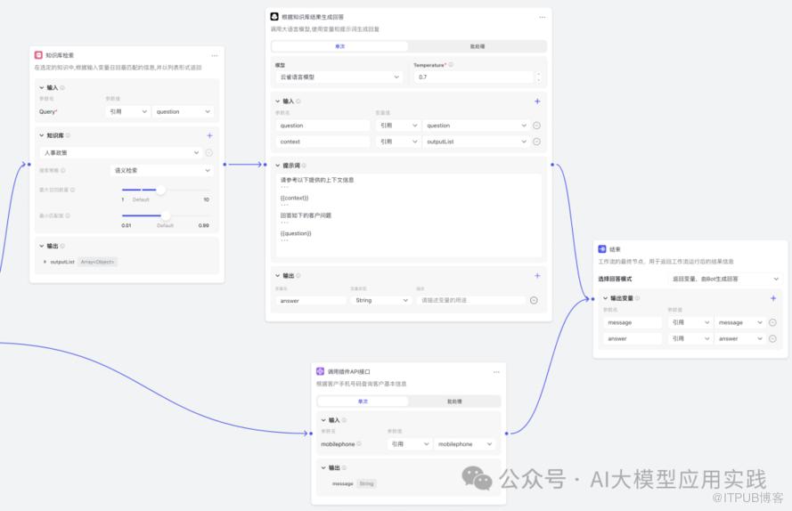Remove the 人事政策 knowledge base entry

tap(209, 152)
